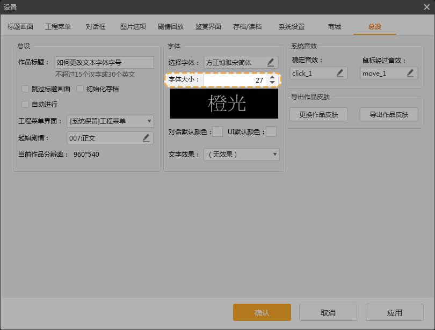Pick the 对话默认颜色 color swatch

pyautogui.click(x=218, y=132)
